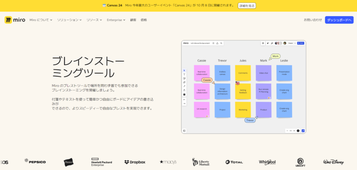Open the 顧客 menu item
This screenshot has width=357, height=170.
[x=133, y=20]
